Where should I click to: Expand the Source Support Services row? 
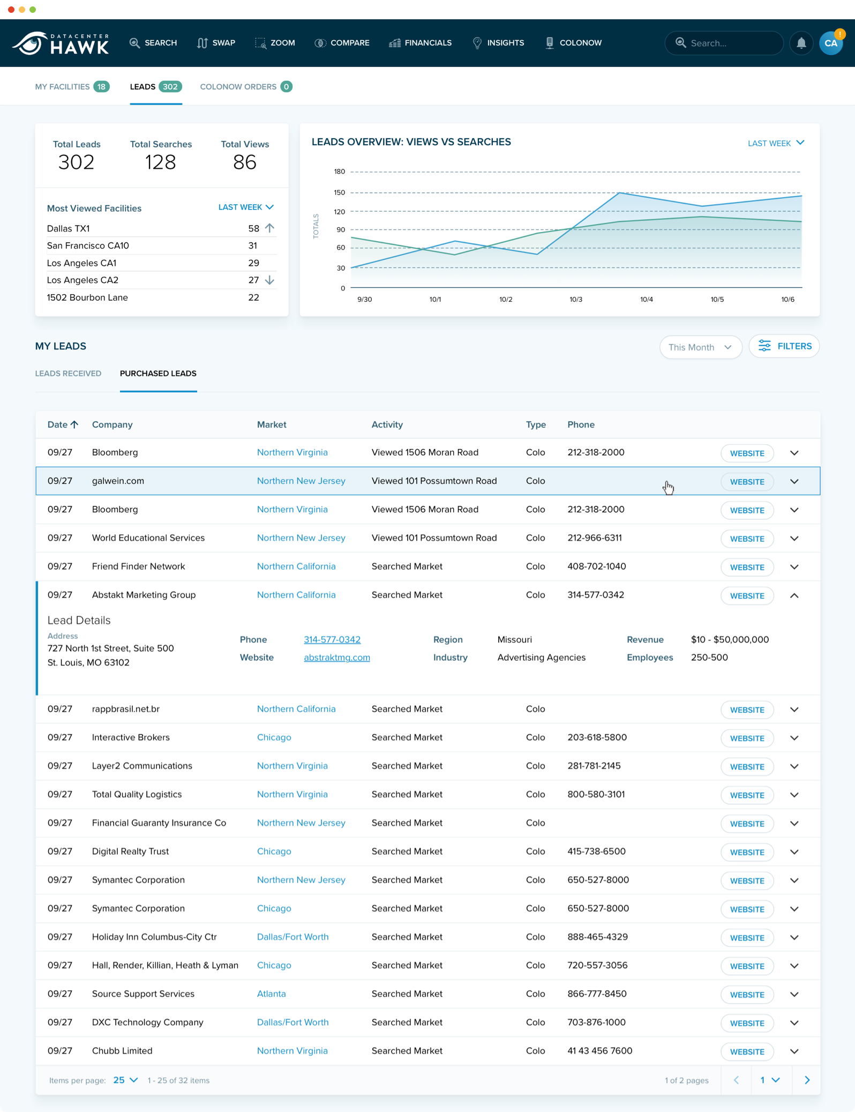pyautogui.click(x=794, y=995)
